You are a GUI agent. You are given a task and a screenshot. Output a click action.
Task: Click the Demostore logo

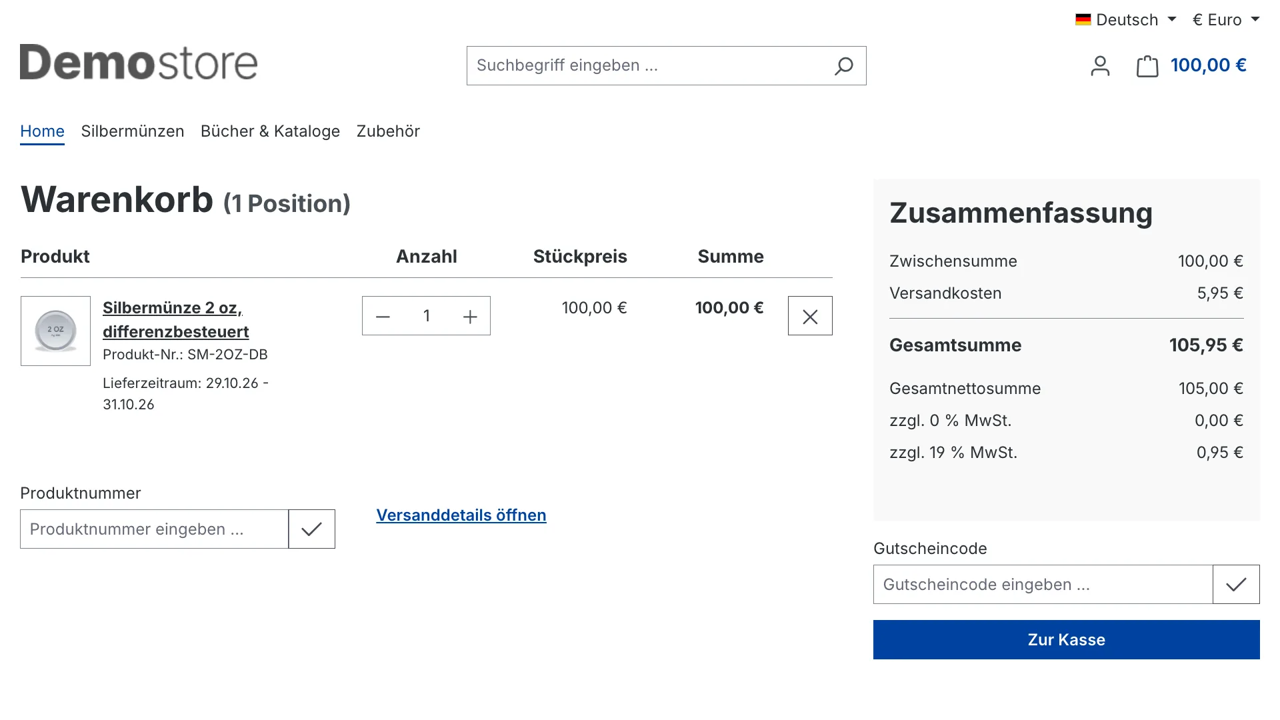pos(139,63)
